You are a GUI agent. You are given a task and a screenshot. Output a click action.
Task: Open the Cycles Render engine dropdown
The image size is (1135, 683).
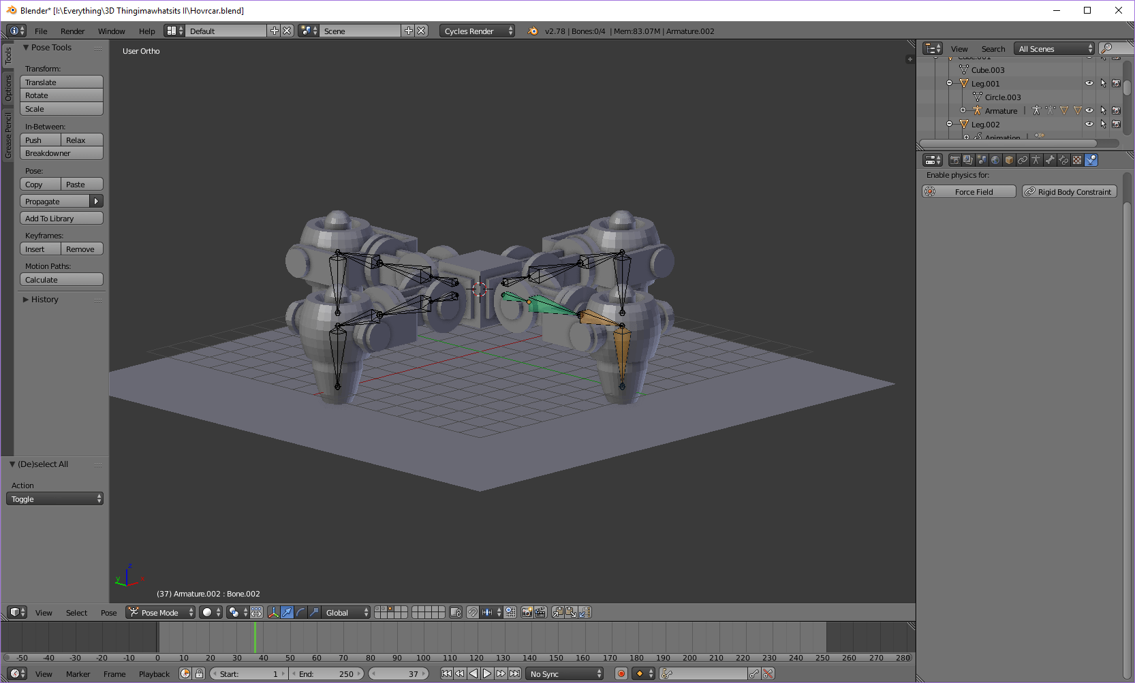point(476,31)
